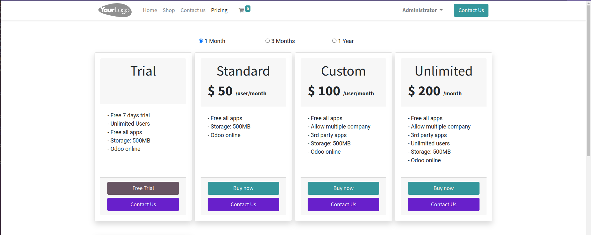Click the YourLogo site logo

[x=115, y=10]
